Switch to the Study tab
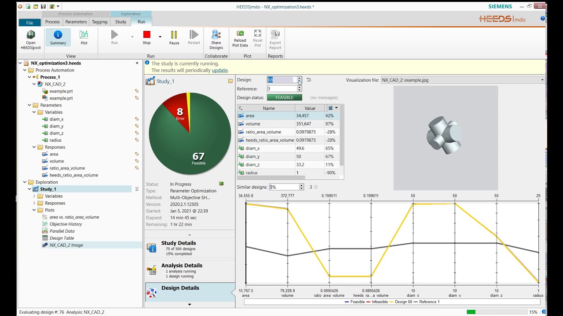This screenshot has width=563, height=316. pyautogui.click(x=121, y=22)
